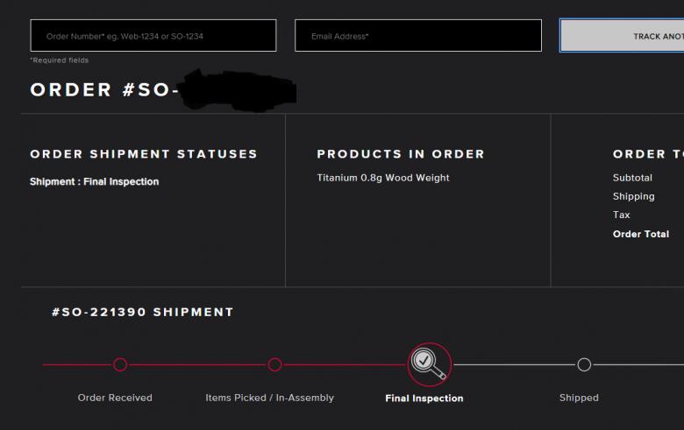
Task: Click the Tax row label
Action: (x=622, y=215)
